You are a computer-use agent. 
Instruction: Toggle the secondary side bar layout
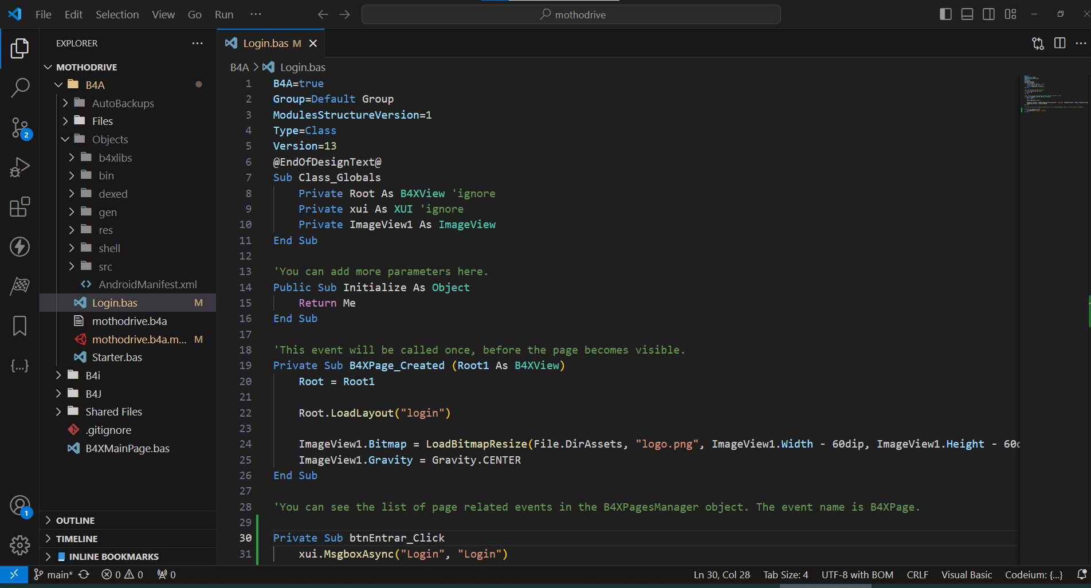[x=988, y=14]
